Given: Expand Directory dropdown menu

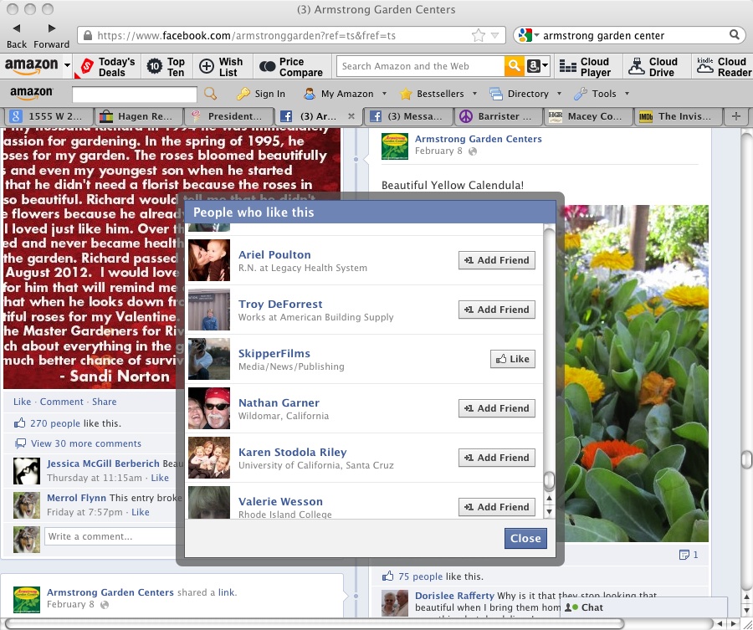Looking at the screenshot, I should point(559,94).
